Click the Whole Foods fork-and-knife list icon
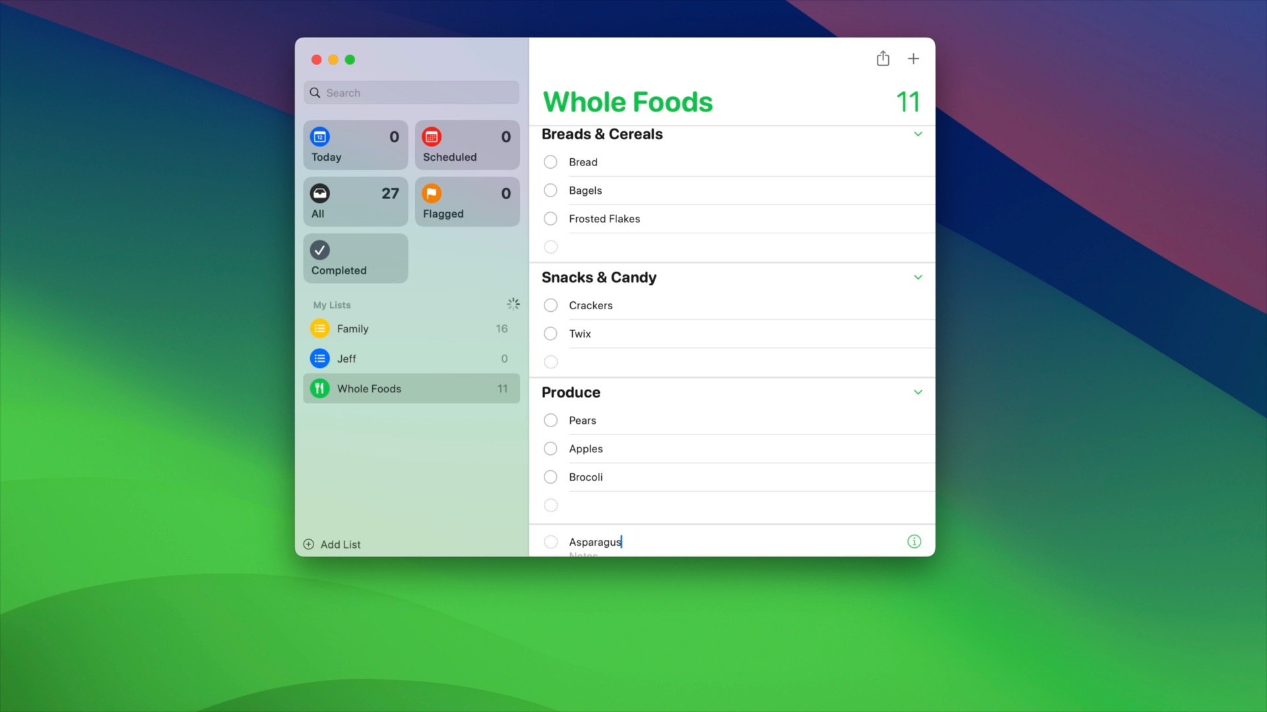Screen dimensions: 1267x712 [320, 388]
